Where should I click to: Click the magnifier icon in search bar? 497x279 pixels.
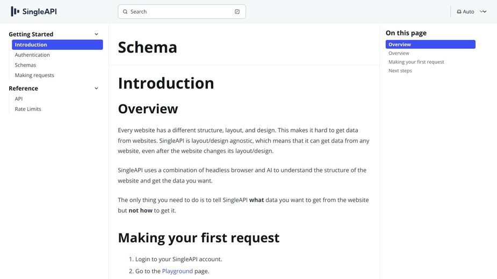point(125,12)
